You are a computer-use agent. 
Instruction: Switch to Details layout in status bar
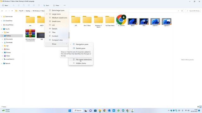click(x=198, y=107)
